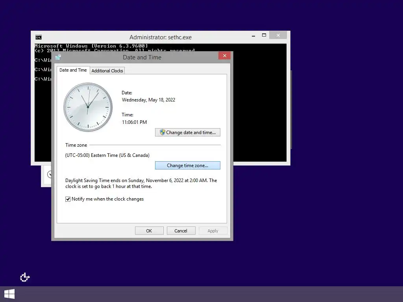The height and width of the screenshot is (302, 403).
Task: Click the Apply button
Action: [x=213, y=230]
